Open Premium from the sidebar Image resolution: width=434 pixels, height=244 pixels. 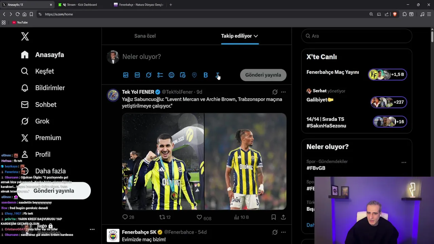(x=41, y=138)
